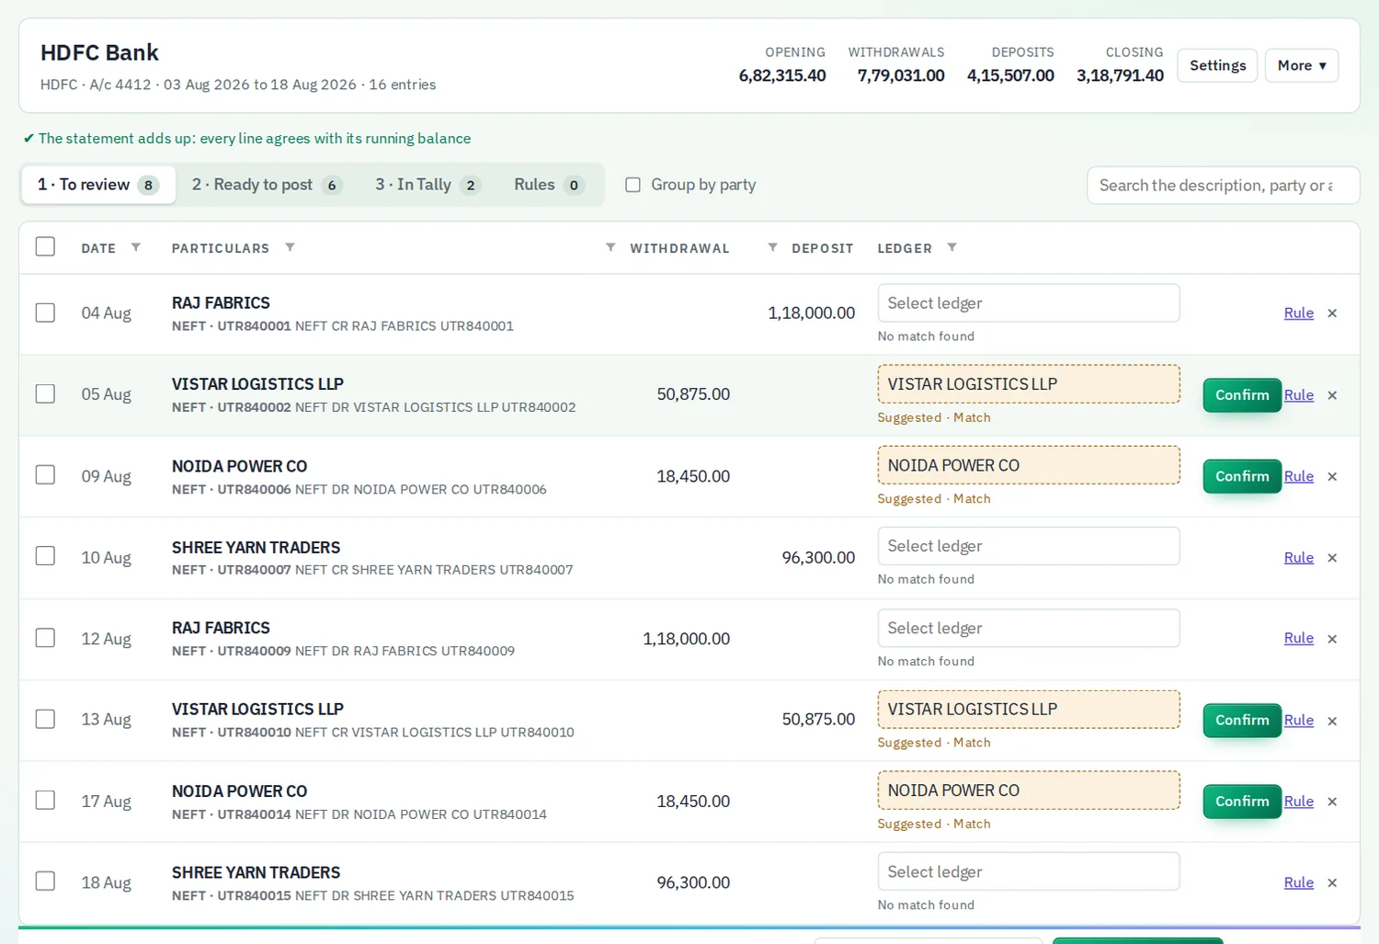1379x944 pixels.
Task: Select the 05 Aug VISTAR LOGISTICS checkbox
Action: (x=45, y=393)
